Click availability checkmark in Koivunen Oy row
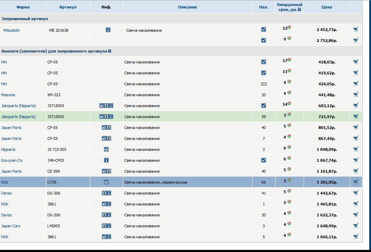This screenshot has height=252, width=371. (x=263, y=160)
